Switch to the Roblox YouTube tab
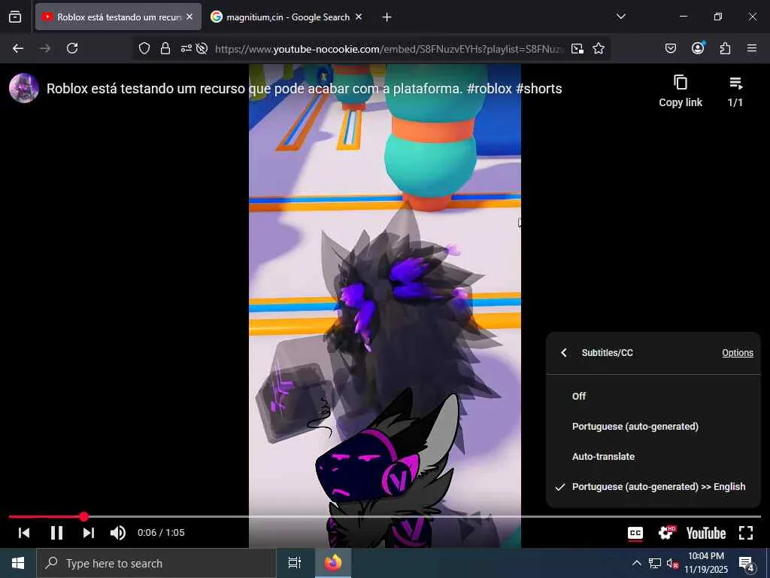 point(118,17)
